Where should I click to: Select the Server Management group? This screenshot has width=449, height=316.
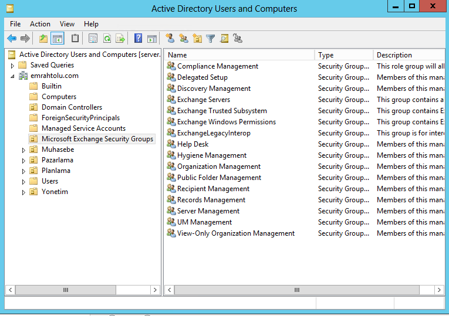tap(208, 211)
